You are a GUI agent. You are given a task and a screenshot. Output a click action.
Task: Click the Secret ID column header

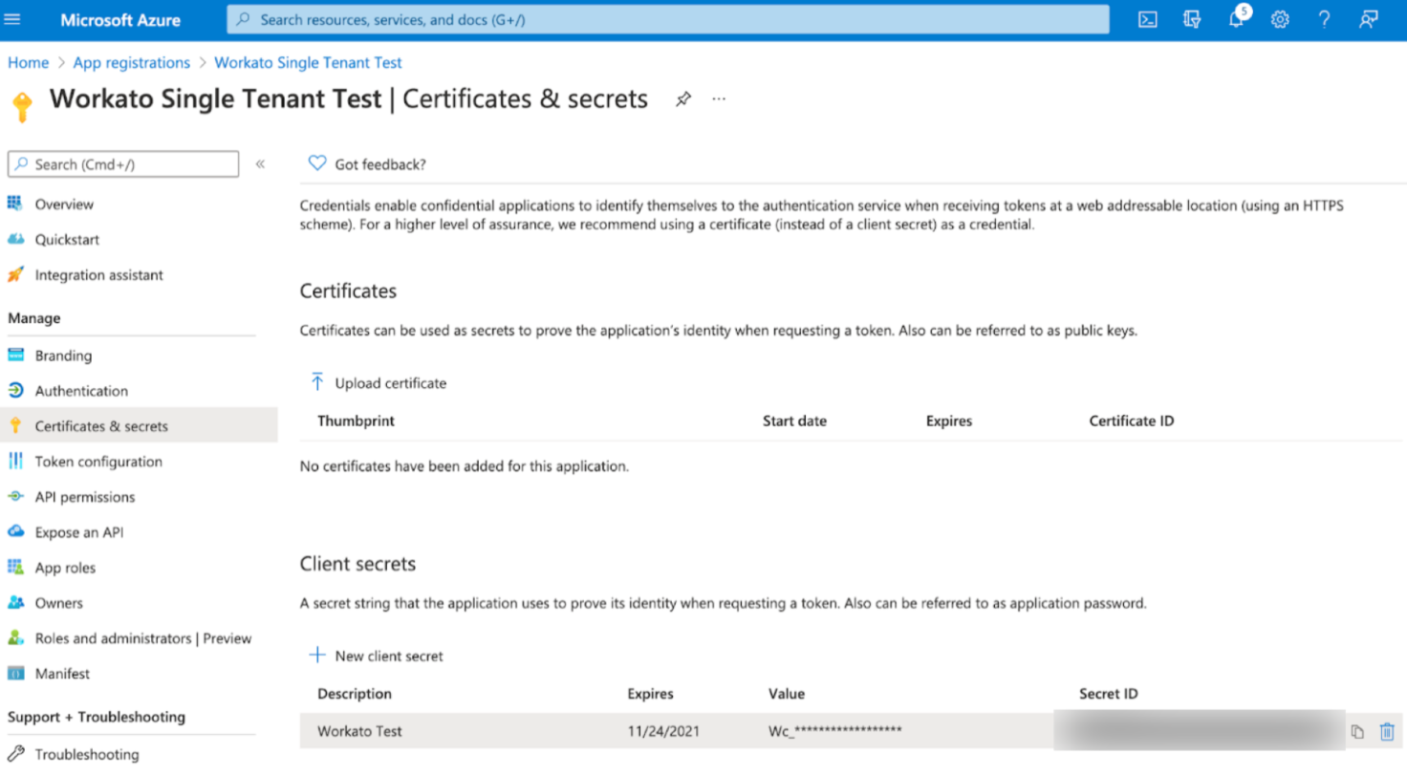point(1109,694)
